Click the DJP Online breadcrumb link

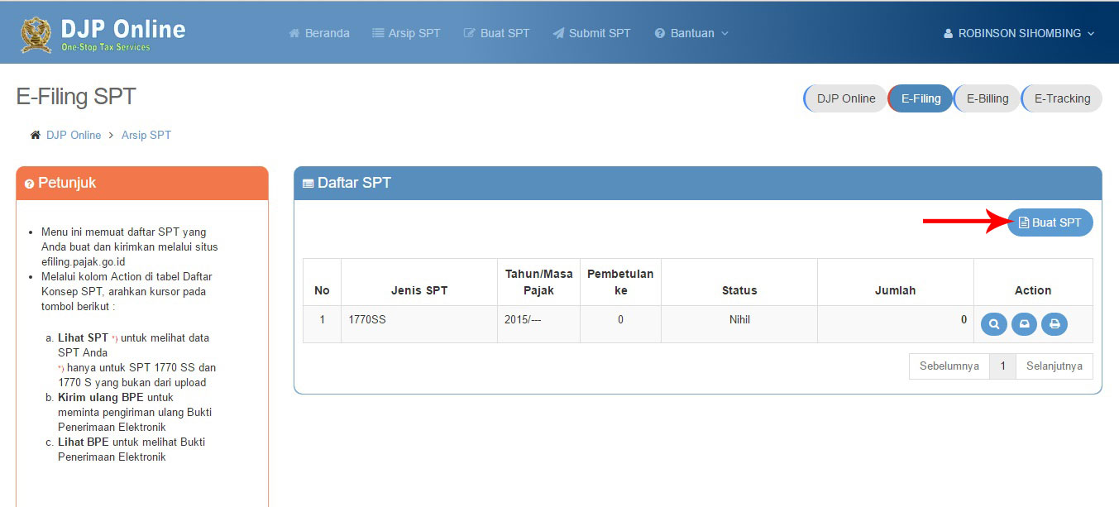pos(74,135)
